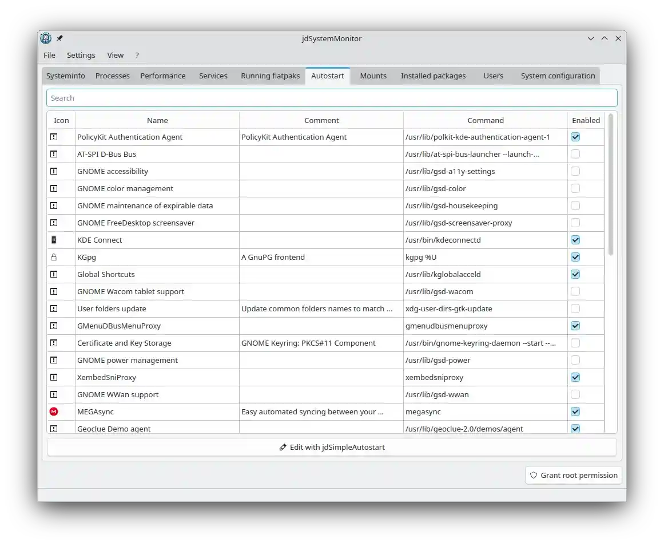The height and width of the screenshot is (546, 664).
Task: Uncheck the KGpg Enabled checkbox
Action: [575, 257]
